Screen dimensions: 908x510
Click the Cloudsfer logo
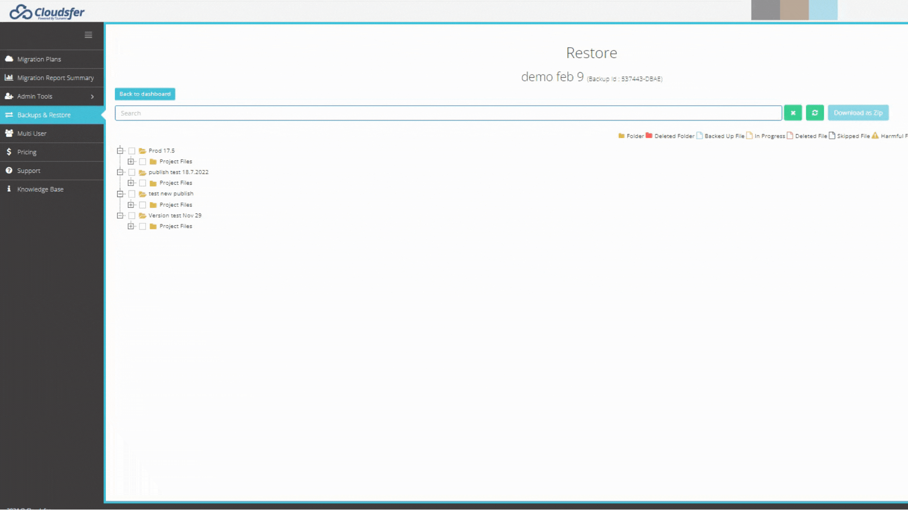[x=47, y=12]
